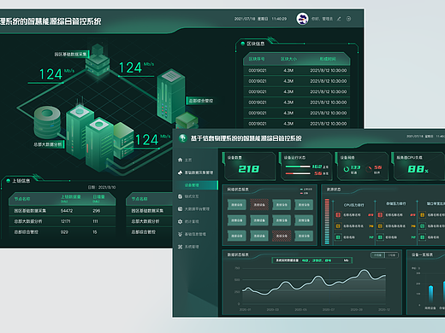
Task: Click the pencil edit icon beside the admin name
Action: [x=339, y=19]
